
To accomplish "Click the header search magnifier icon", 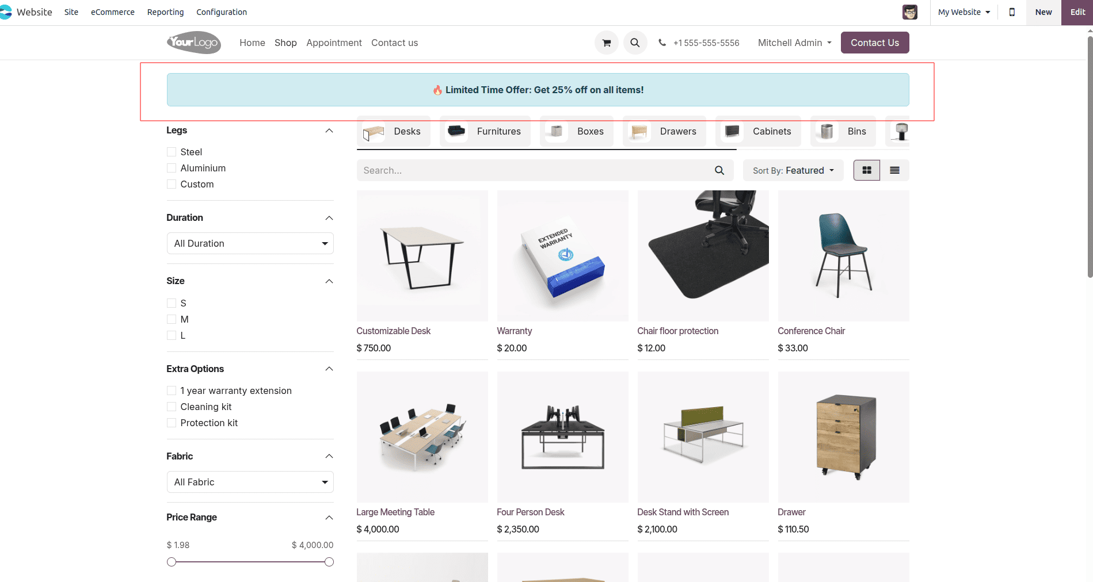I will [635, 43].
